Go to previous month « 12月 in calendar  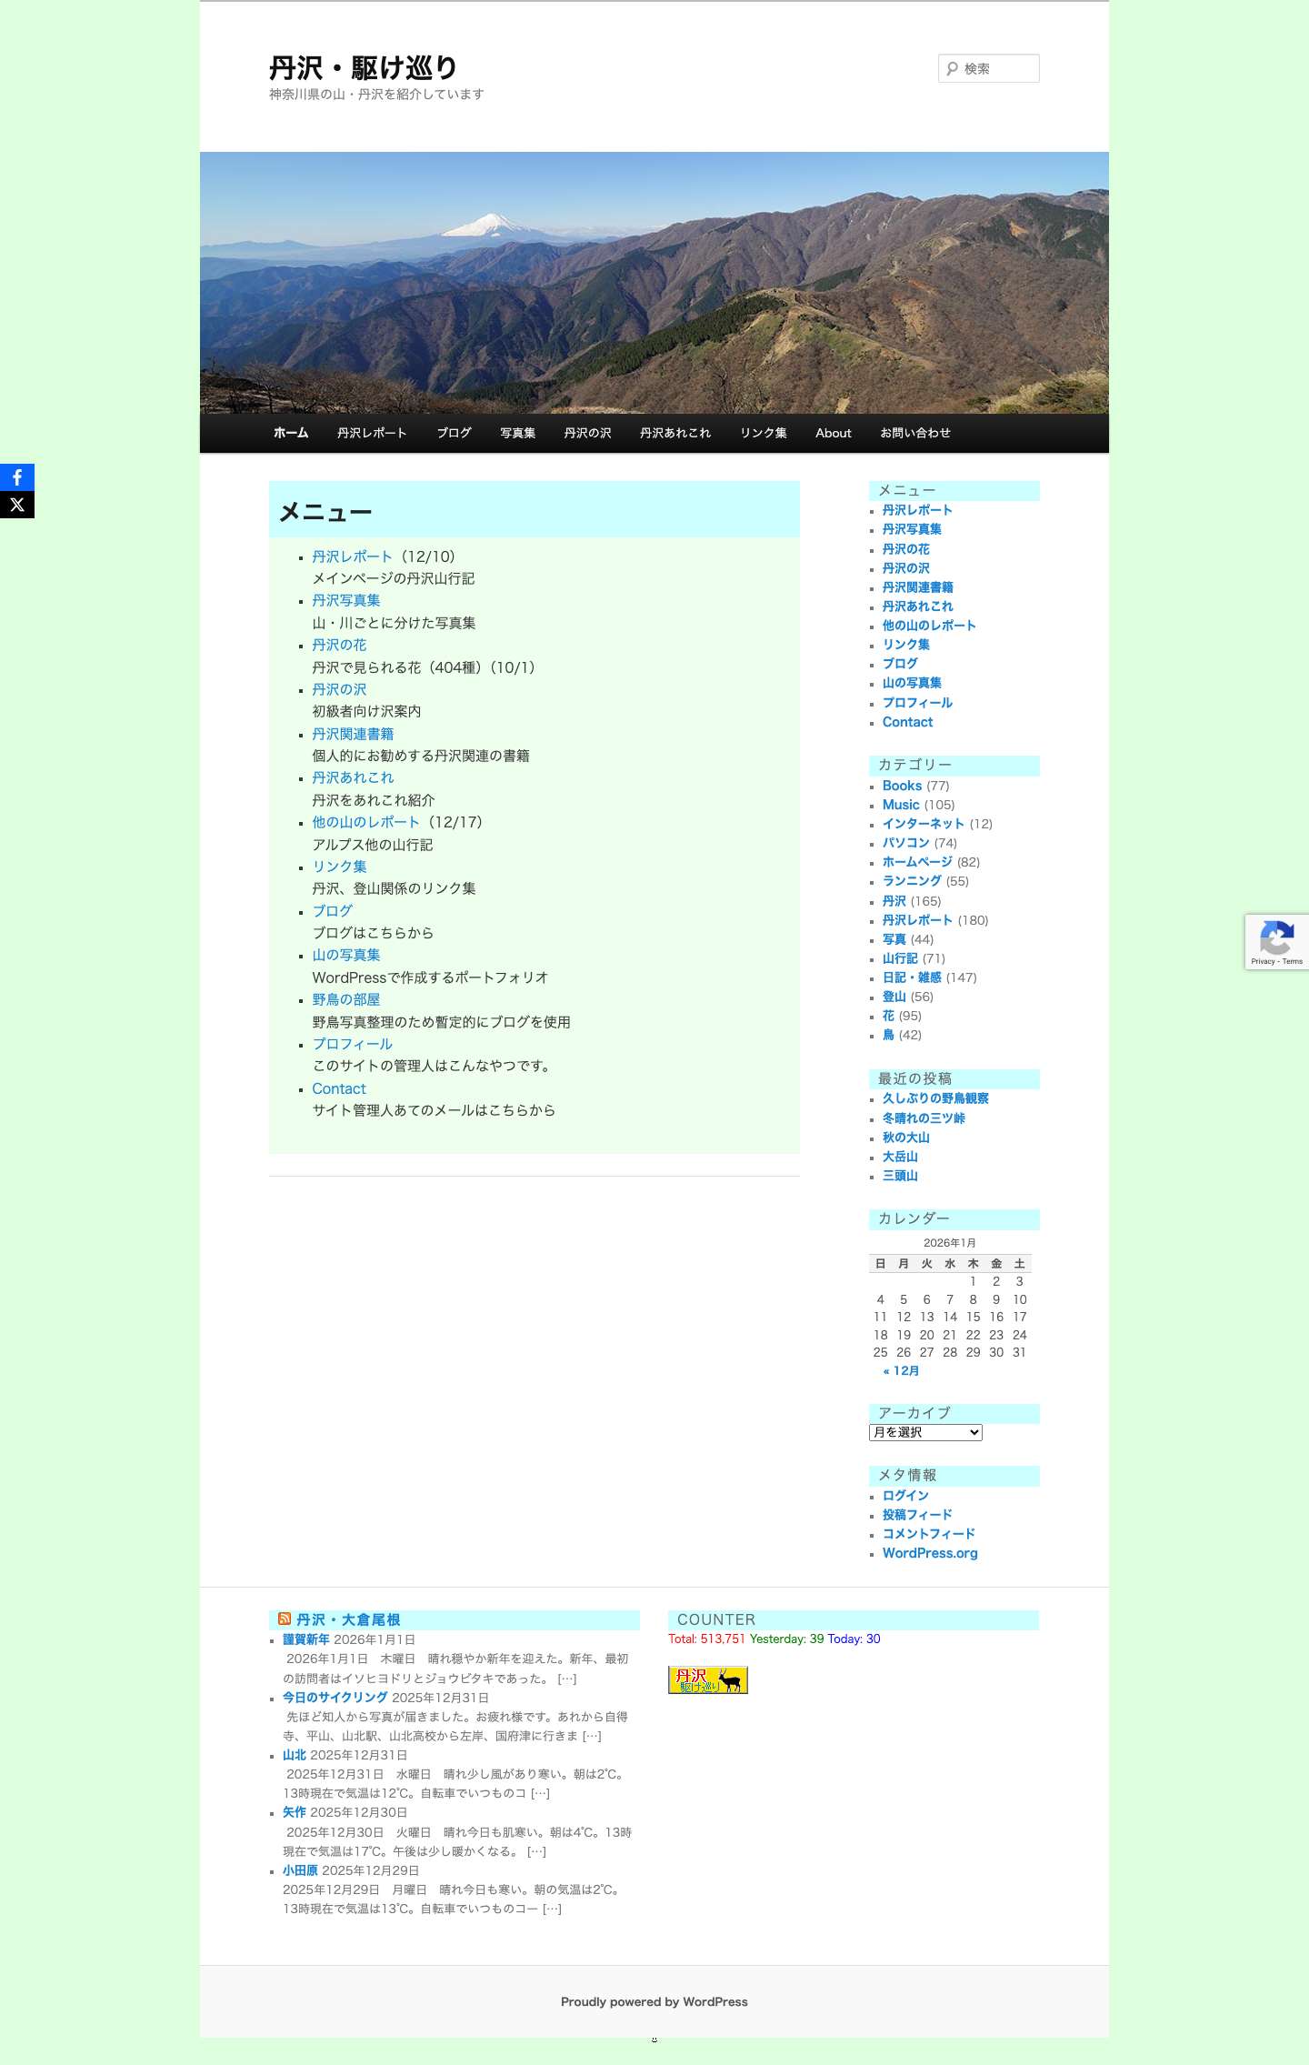pyautogui.click(x=901, y=1371)
